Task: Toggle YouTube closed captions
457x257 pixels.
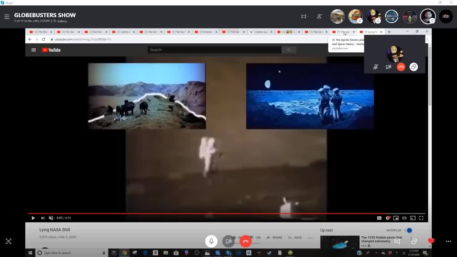Action: coord(379,218)
